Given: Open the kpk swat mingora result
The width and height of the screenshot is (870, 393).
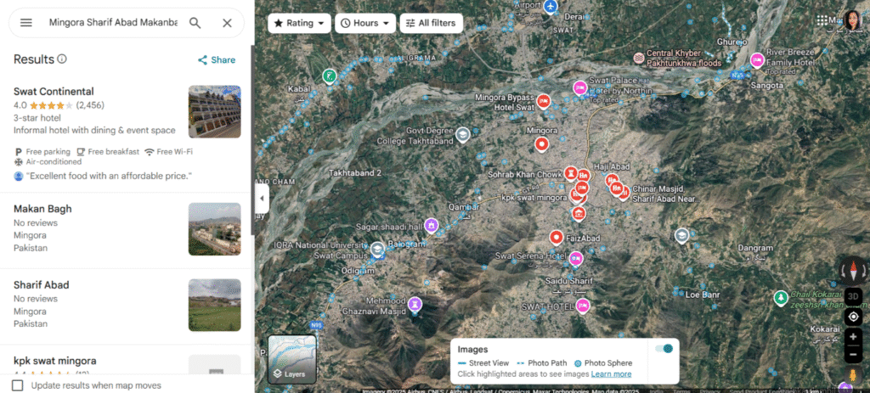Looking at the screenshot, I should pos(127,360).
